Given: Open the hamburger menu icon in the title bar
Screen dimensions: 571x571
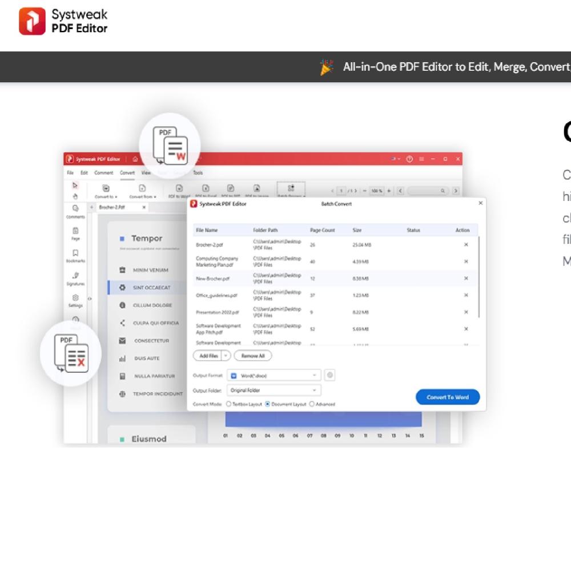Looking at the screenshot, I should click(x=421, y=159).
